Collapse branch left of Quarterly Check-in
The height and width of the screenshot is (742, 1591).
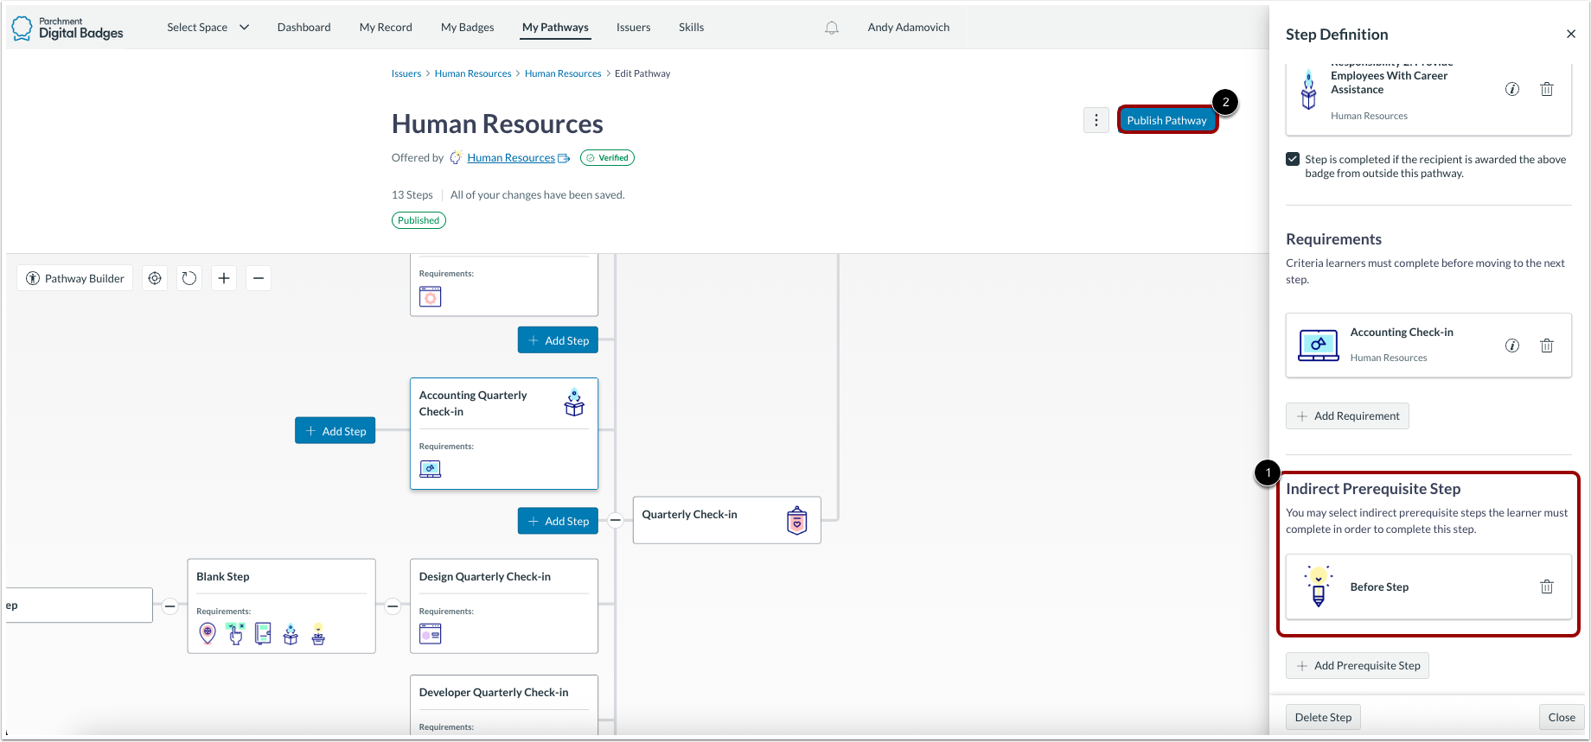coord(616,520)
